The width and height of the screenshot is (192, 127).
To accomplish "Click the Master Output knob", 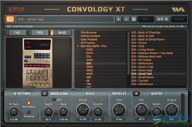I will (171, 109).
